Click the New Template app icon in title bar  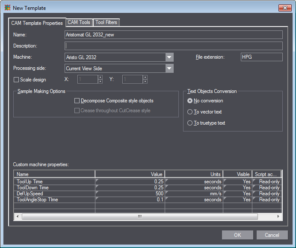(7, 8)
